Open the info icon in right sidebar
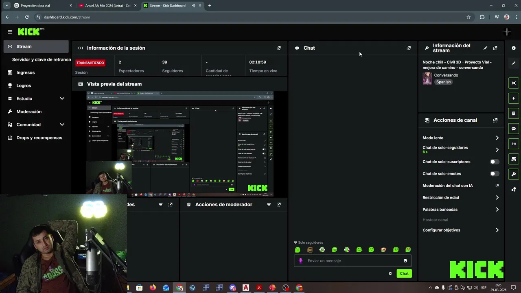This screenshot has width=521, height=293. (x=514, y=48)
